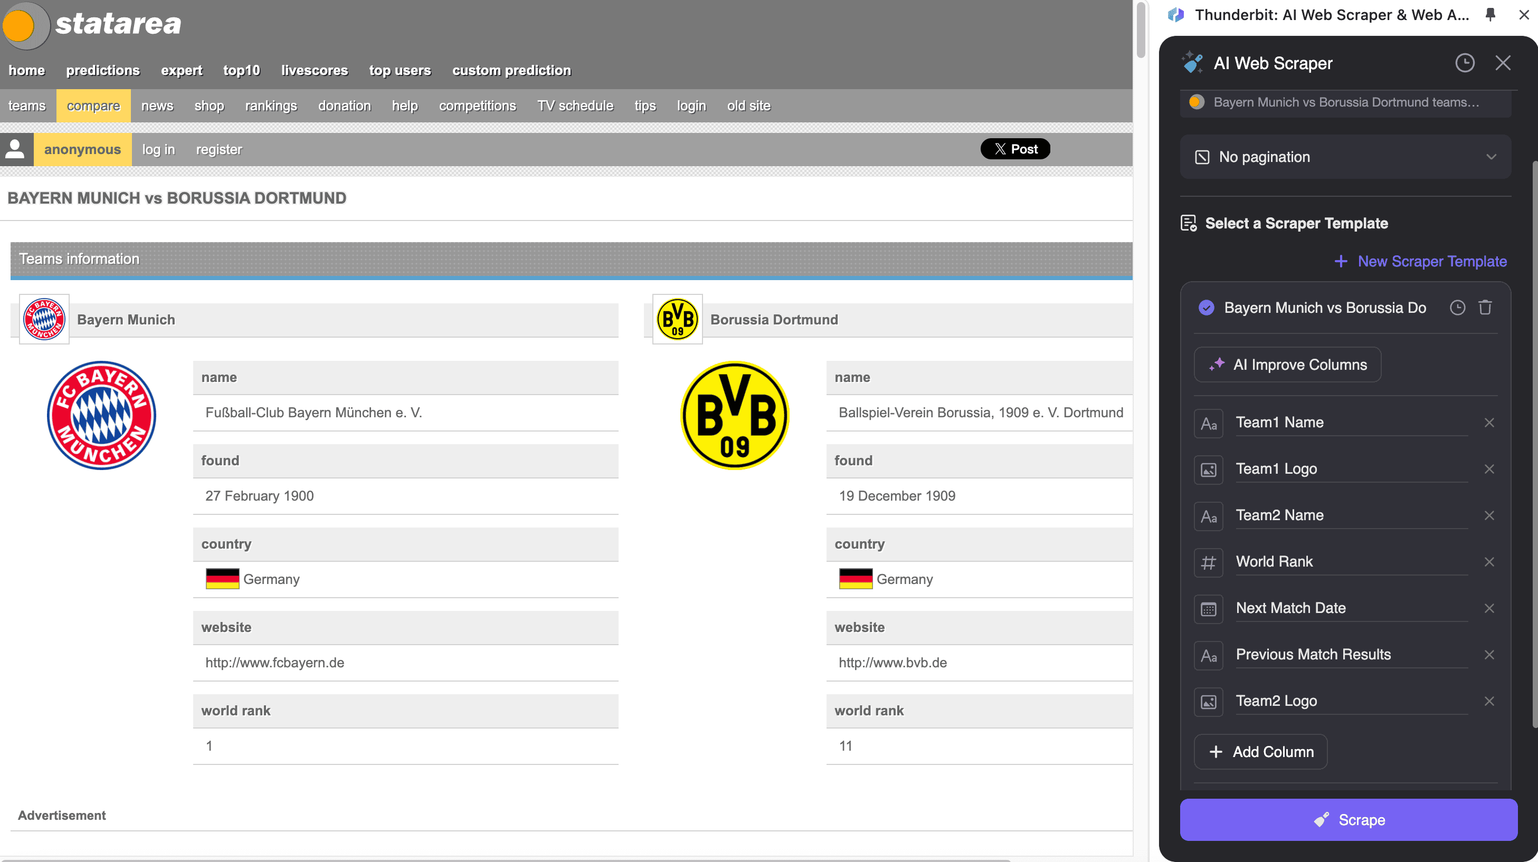Viewport: 1538px width, 862px height.
Task: Pin the Thunderbit side panel
Action: pyautogui.click(x=1490, y=15)
